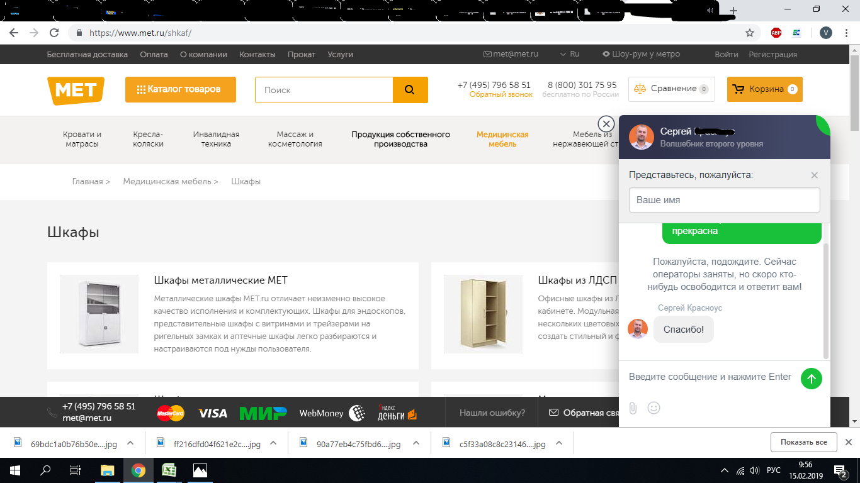Image resolution: width=860 pixels, height=483 pixels.
Task: Select the Медицинская мебель category
Action: (502, 139)
